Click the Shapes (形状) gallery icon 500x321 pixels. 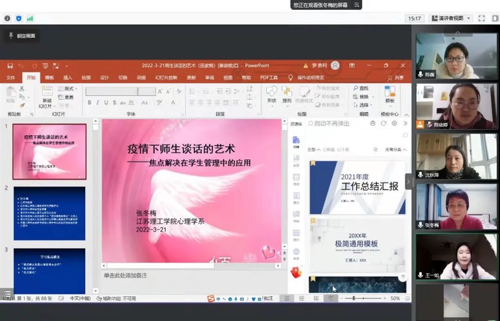coord(271,92)
